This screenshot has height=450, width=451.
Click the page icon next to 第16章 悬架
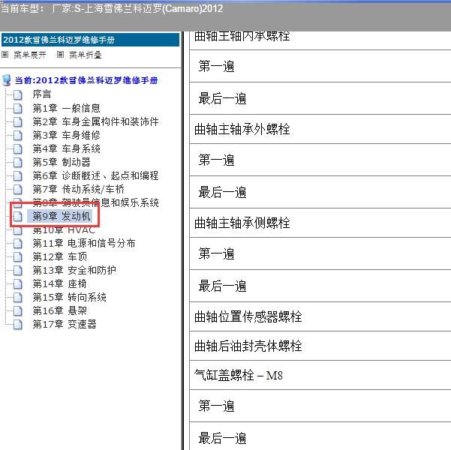click(x=18, y=310)
